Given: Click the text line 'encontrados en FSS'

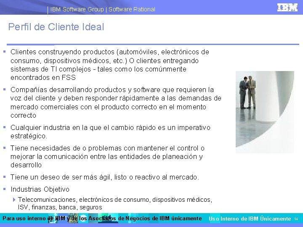Looking at the screenshot, I should (43, 77).
